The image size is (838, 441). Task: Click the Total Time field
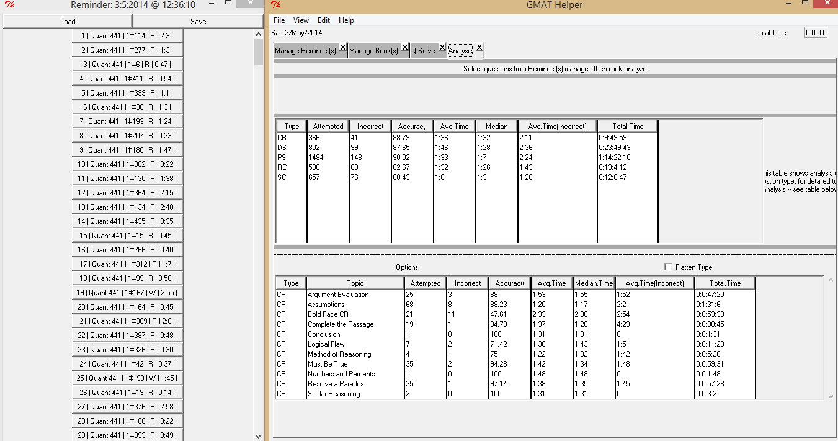click(x=816, y=32)
